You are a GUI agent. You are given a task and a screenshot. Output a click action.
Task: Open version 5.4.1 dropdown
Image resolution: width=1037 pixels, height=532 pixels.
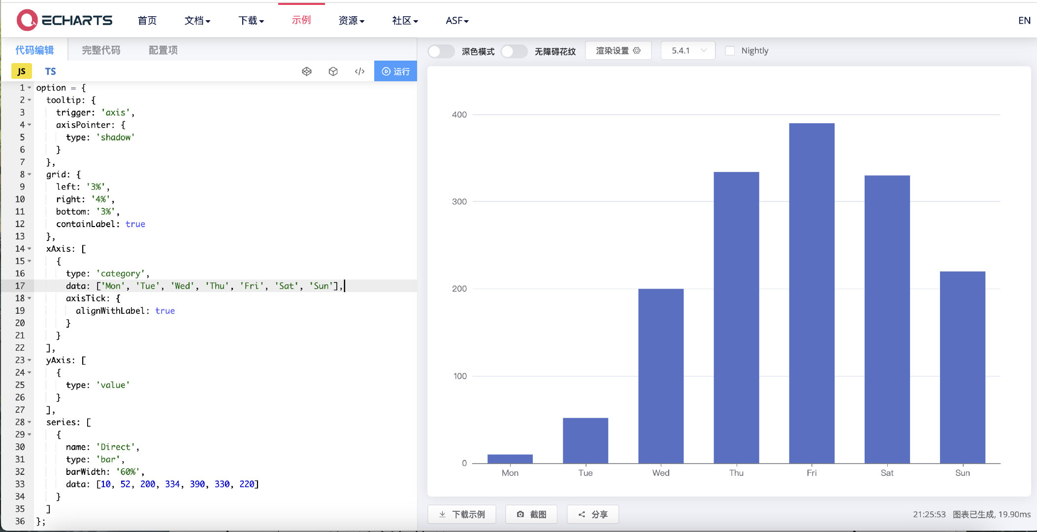[688, 51]
